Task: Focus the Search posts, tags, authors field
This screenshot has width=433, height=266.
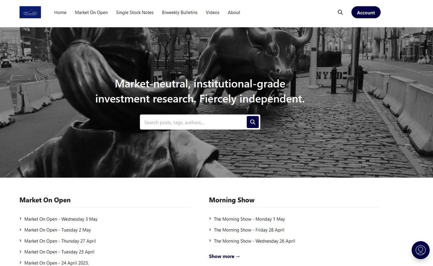Action: point(193,122)
